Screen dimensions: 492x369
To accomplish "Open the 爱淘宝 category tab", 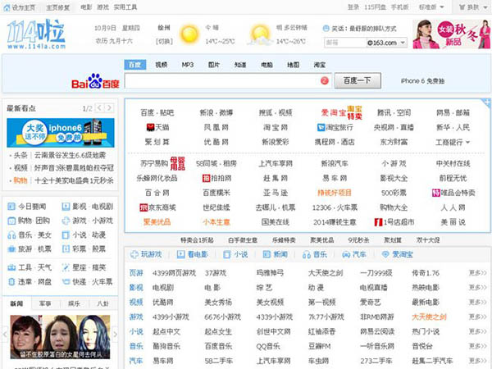I will click(397, 254).
